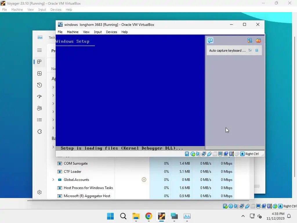
Task: Open Services page in Task Manager sidebar
Action: pyautogui.click(x=39, y=132)
